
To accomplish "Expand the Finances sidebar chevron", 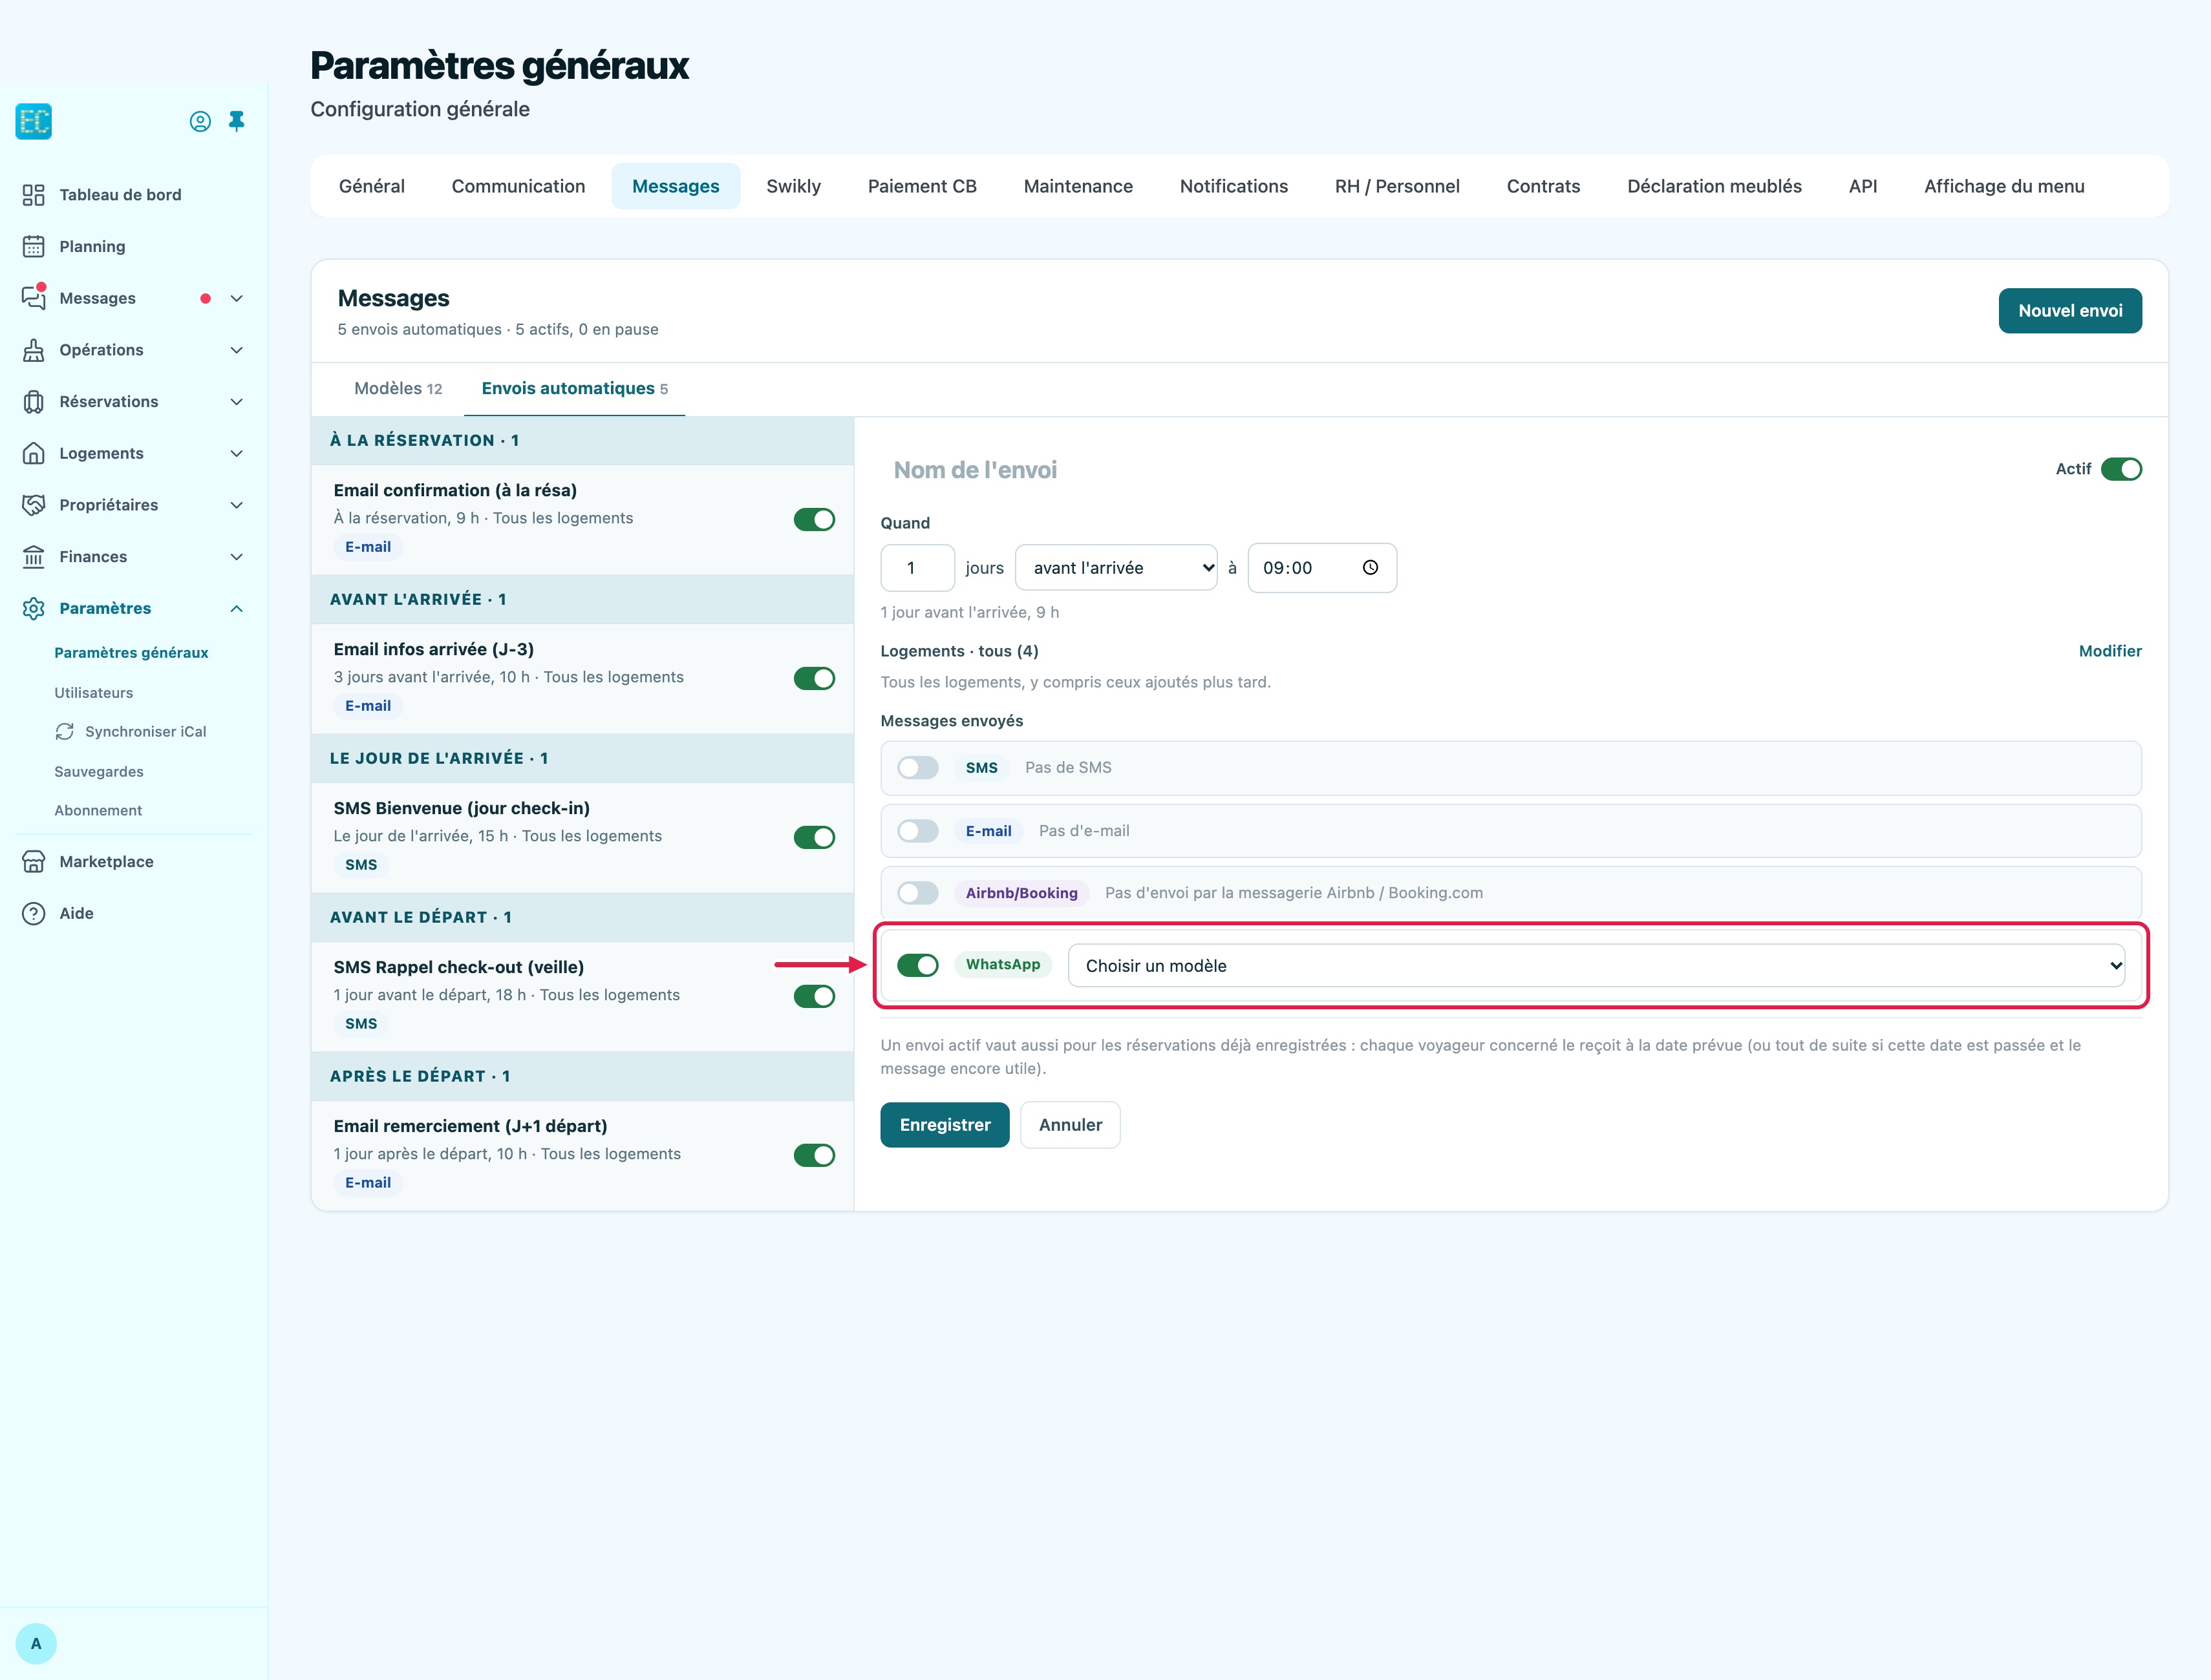I will (x=236, y=557).
